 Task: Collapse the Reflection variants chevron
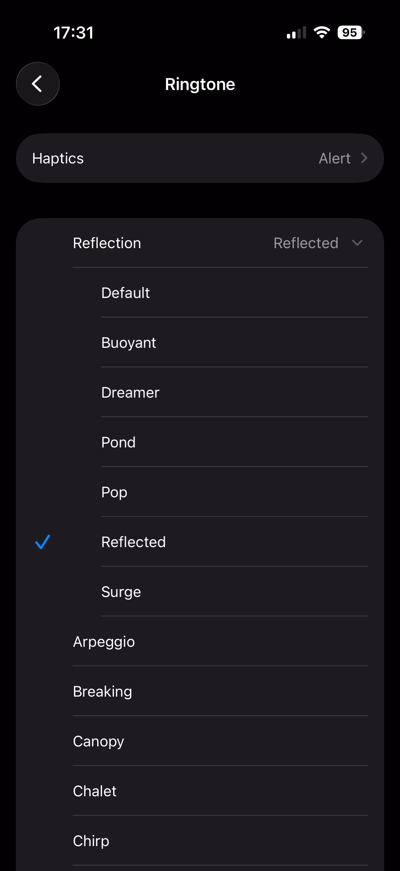coord(357,243)
